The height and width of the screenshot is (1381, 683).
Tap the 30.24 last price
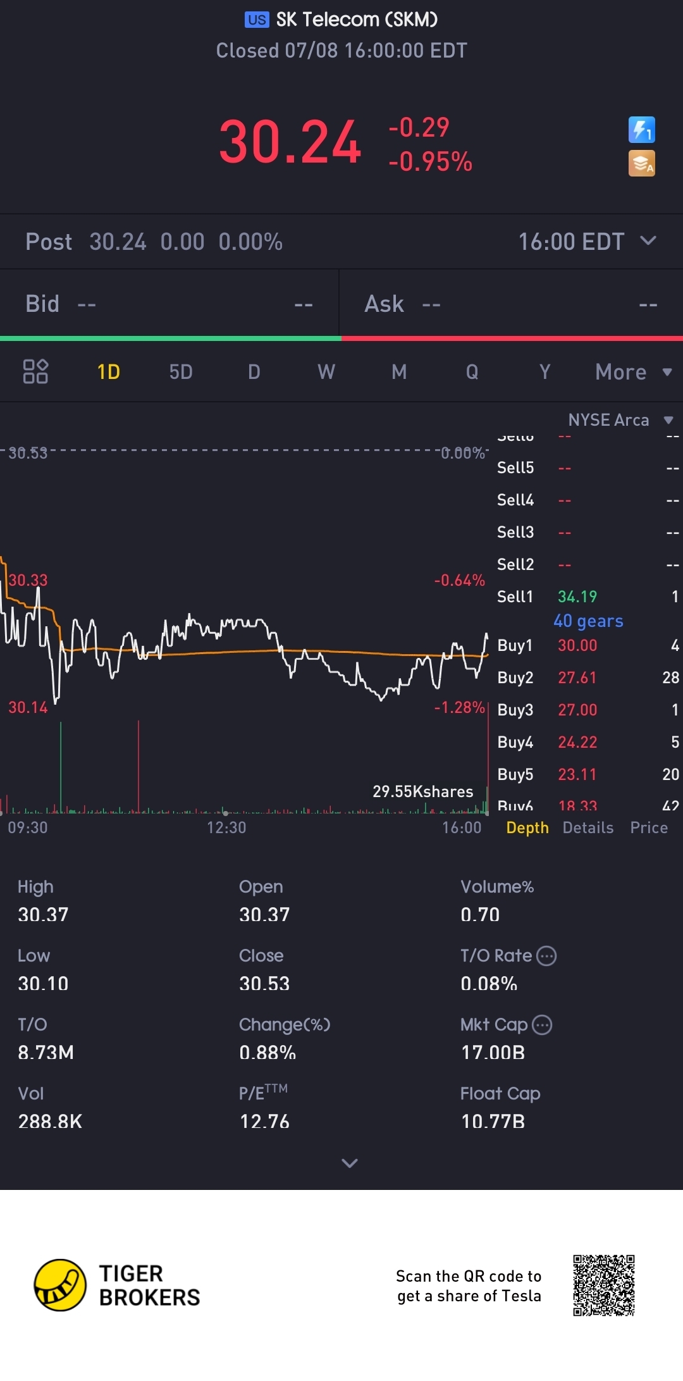pos(290,142)
